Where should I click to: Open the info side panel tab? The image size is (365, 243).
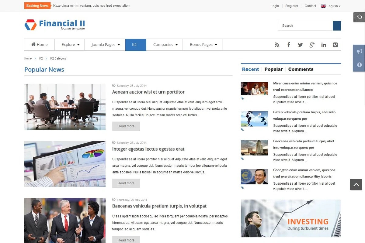click(x=359, y=65)
